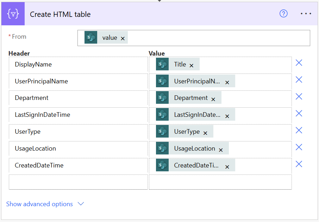Open the action's three-dot menu

tap(306, 14)
